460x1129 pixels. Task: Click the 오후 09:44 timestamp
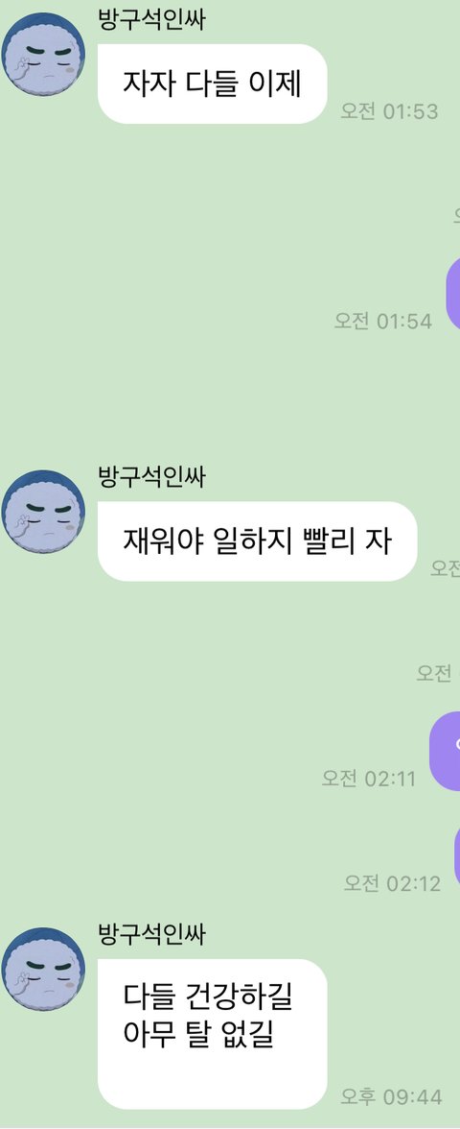pyautogui.click(x=391, y=1096)
